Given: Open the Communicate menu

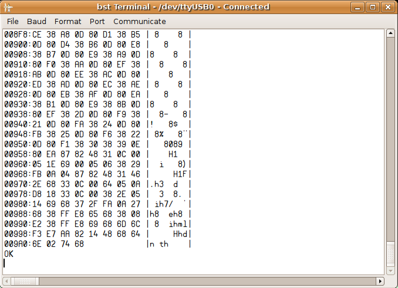Looking at the screenshot, I should pyautogui.click(x=140, y=21).
